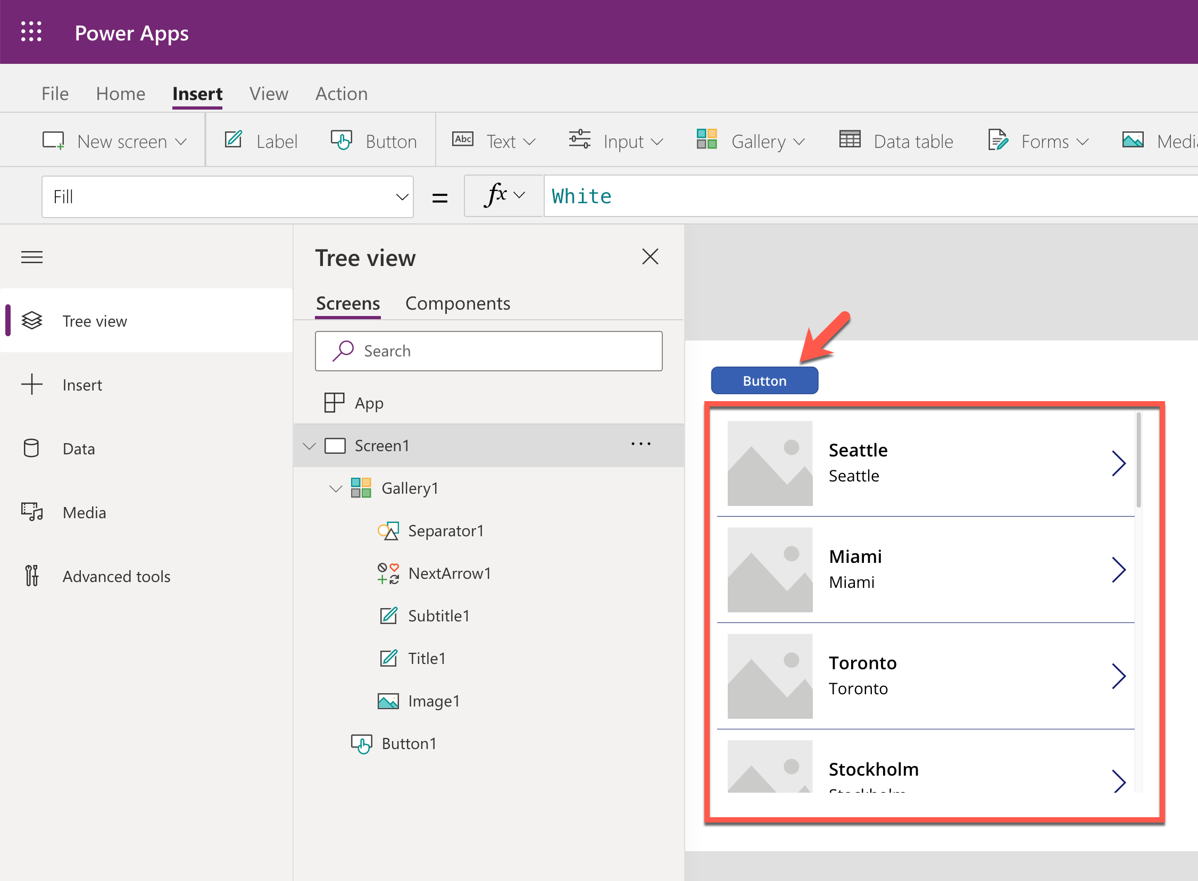Click the blue Button on canvas

click(764, 381)
